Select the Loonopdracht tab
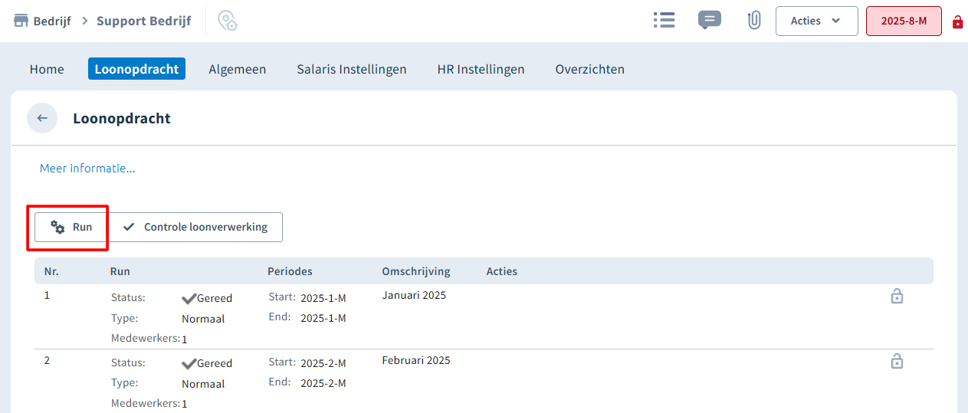The image size is (968, 413). 136,69
